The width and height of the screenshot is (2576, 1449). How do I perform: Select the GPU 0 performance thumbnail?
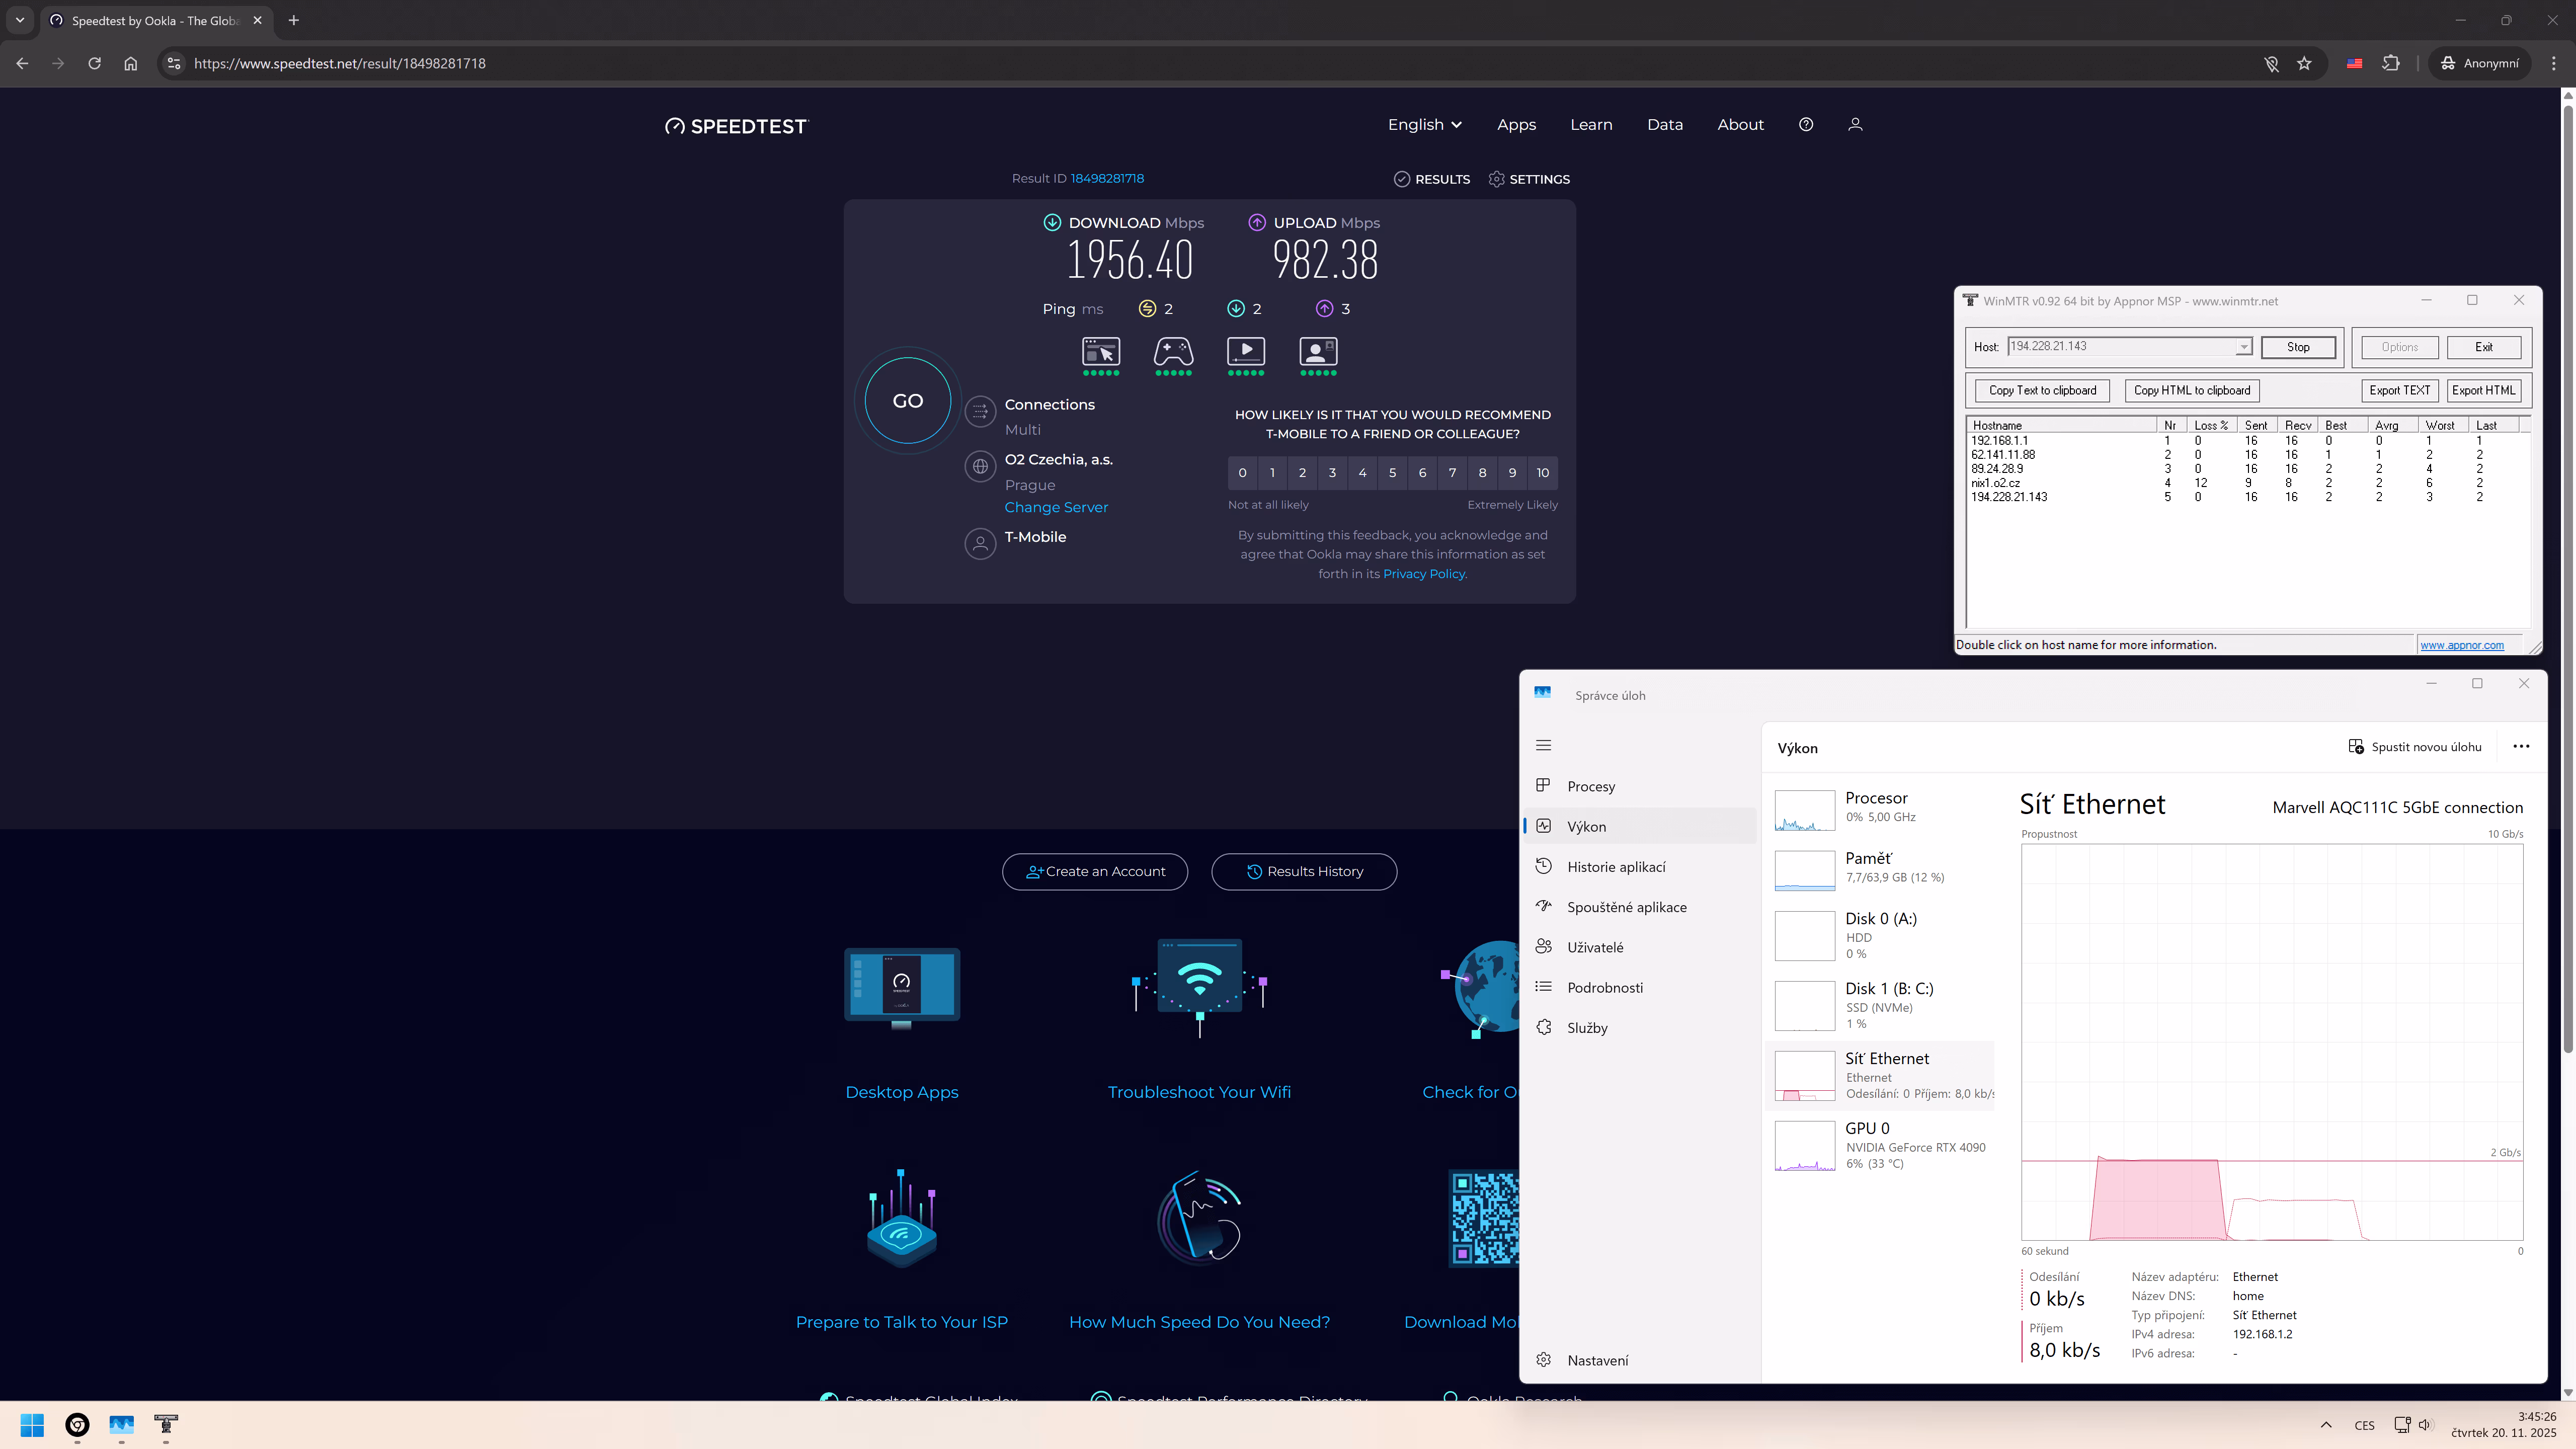pyautogui.click(x=1804, y=1146)
